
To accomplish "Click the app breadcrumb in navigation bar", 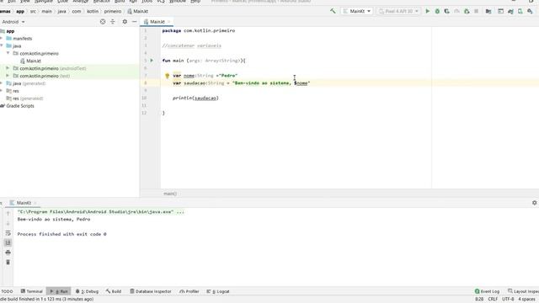I will pos(20,11).
